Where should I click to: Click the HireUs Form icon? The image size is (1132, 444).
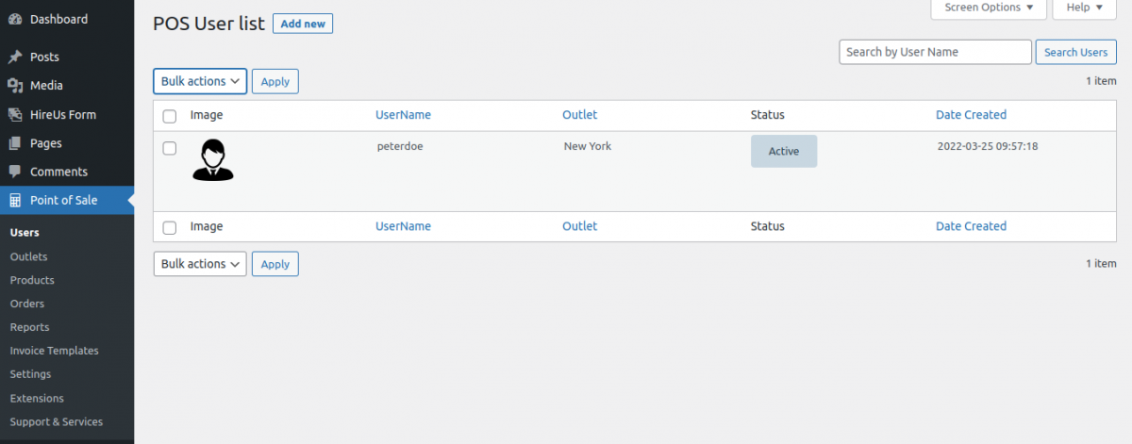tap(15, 115)
